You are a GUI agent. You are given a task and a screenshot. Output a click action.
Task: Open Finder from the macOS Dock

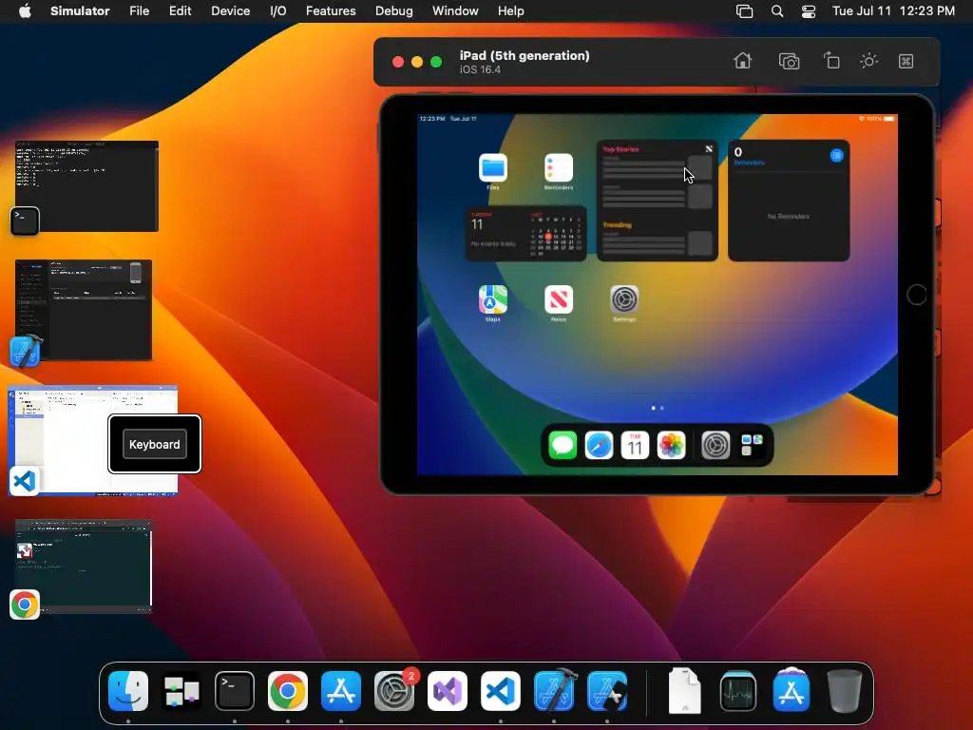(128, 691)
